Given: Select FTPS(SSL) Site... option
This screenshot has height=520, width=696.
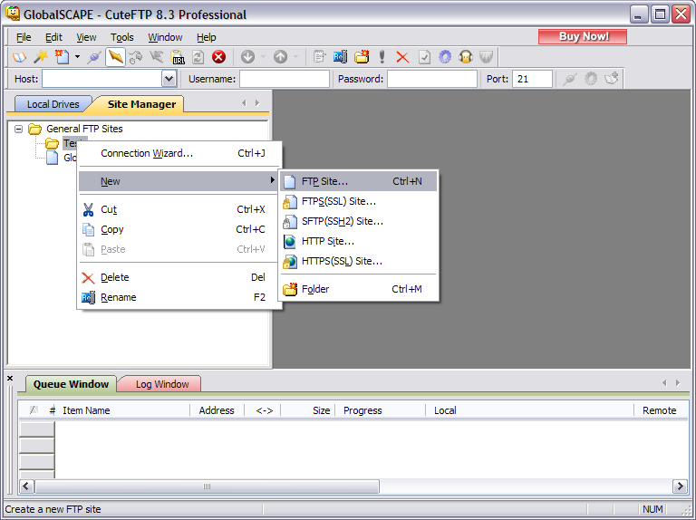Looking at the screenshot, I should pyautogui.click(x=359, y=201).
